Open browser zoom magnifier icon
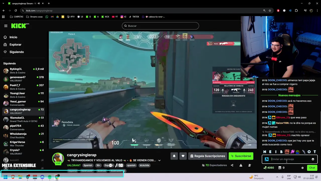This screenshot has height=181, width=321. coord(264,11)
